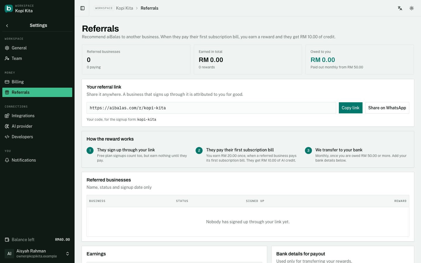Click the Billing card icon

7,82
